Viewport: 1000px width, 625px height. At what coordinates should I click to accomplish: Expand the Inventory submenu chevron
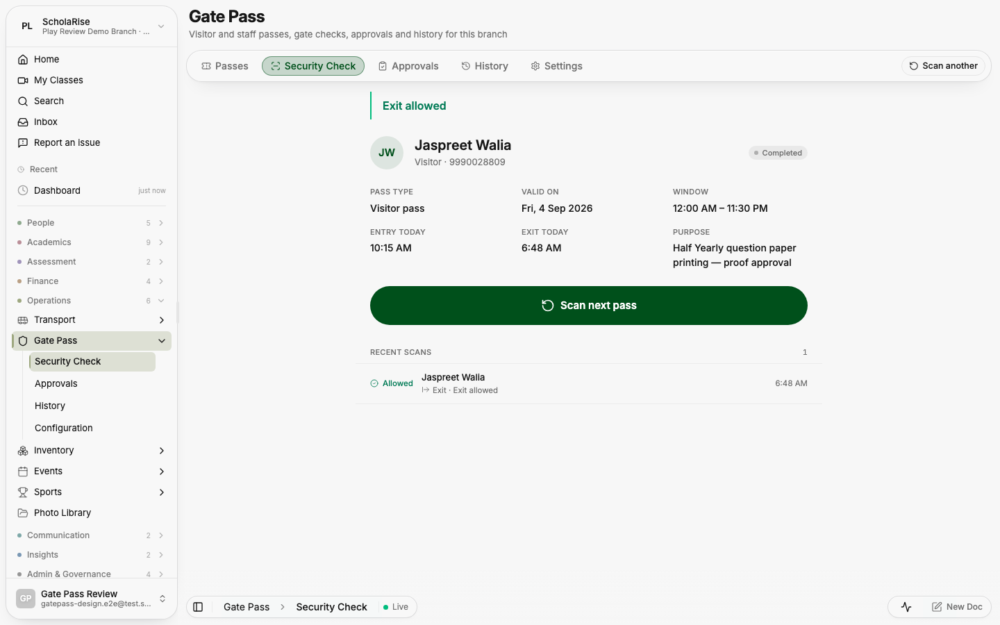(162, 451)
